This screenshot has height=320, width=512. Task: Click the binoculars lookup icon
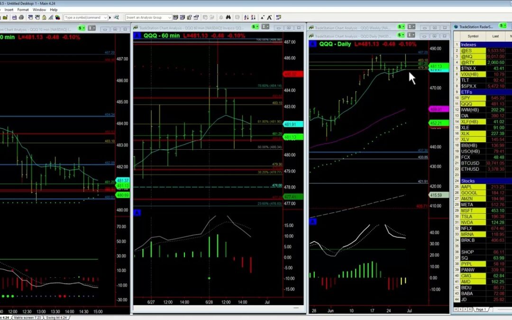[228, 18]
